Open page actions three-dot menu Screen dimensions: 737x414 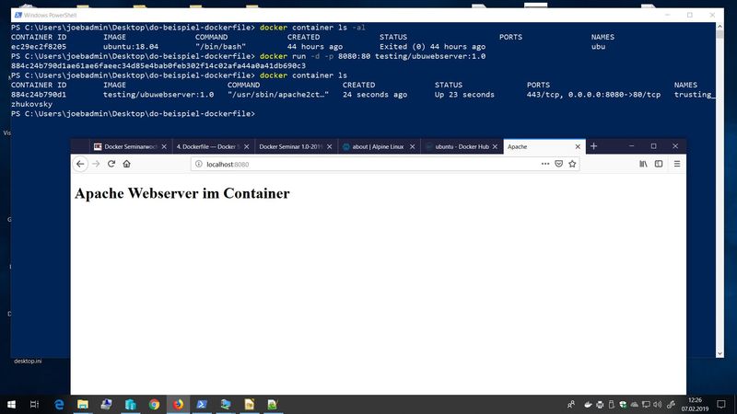545,164
